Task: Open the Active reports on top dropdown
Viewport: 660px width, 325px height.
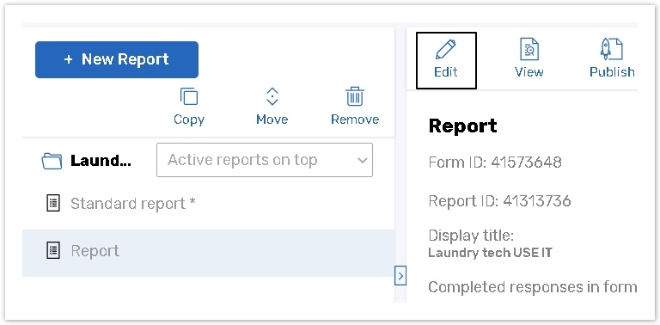Action: pos(265,160)
